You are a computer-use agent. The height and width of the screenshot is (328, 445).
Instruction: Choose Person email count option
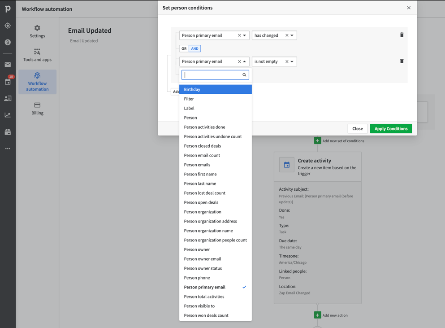pyautogui.click(x=216, y=155)
